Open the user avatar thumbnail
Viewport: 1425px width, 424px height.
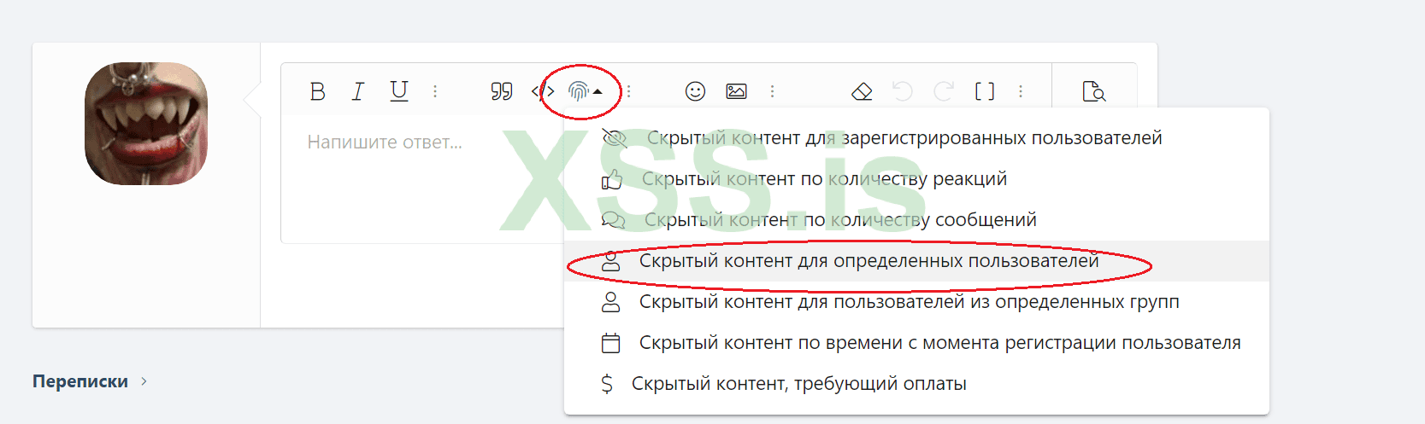pyautogui.click(x=146, y=124)
